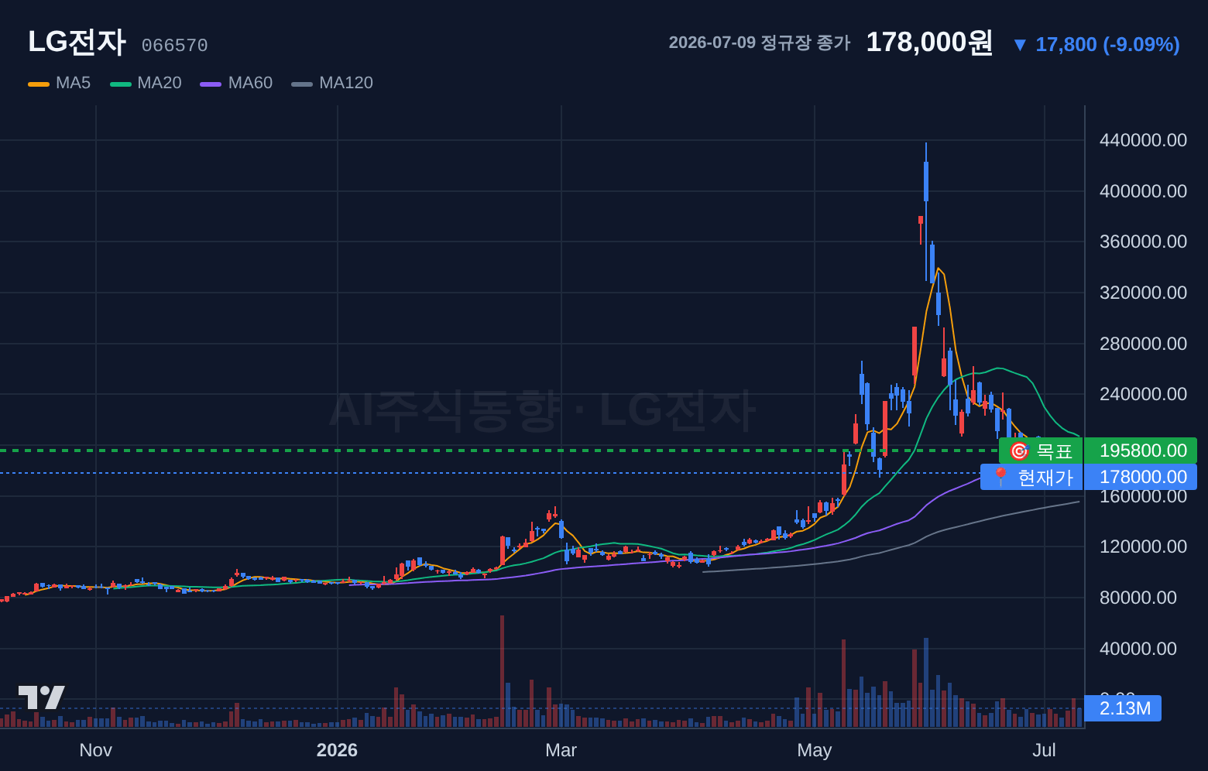Click the 066570 ticker code
The height and width of the screenshot is (771, 1208).
pos(174,46)
